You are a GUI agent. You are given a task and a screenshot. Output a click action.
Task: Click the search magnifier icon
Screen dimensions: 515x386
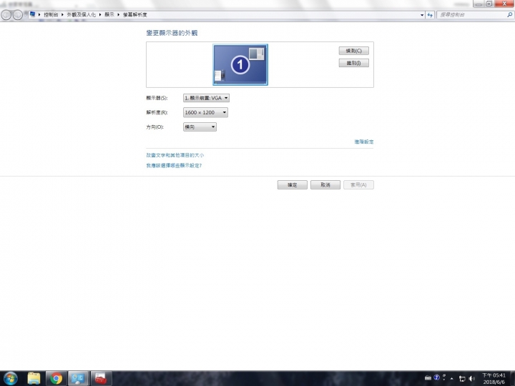(x=509, y=15)
